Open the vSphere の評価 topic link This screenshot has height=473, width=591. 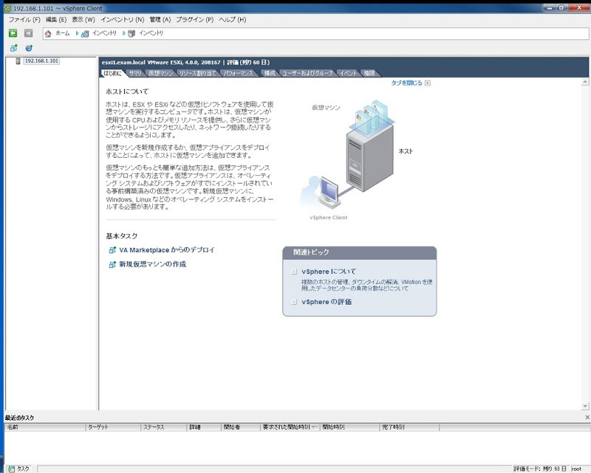pos(327,302)
